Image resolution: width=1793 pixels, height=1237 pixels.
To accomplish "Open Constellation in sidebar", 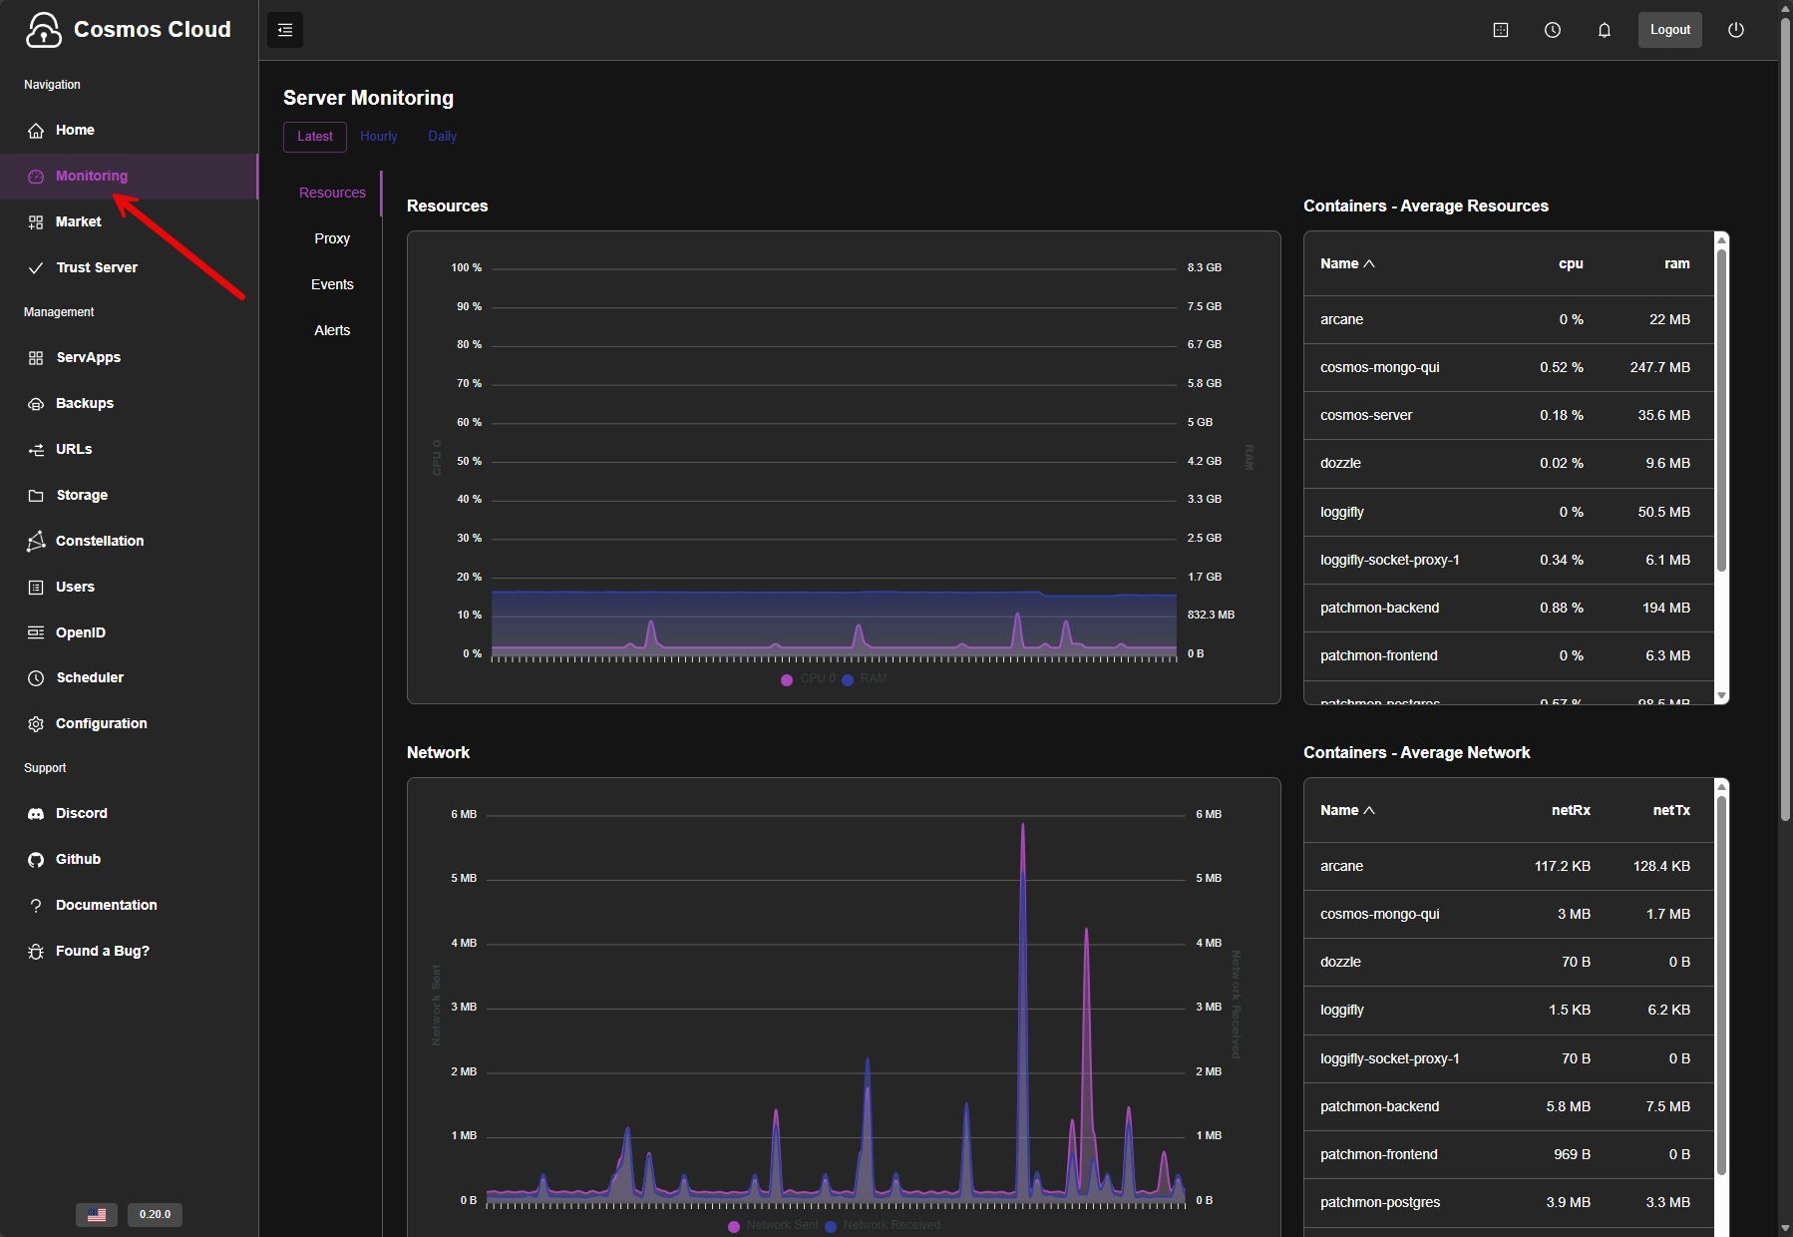I will click(99, 541).
